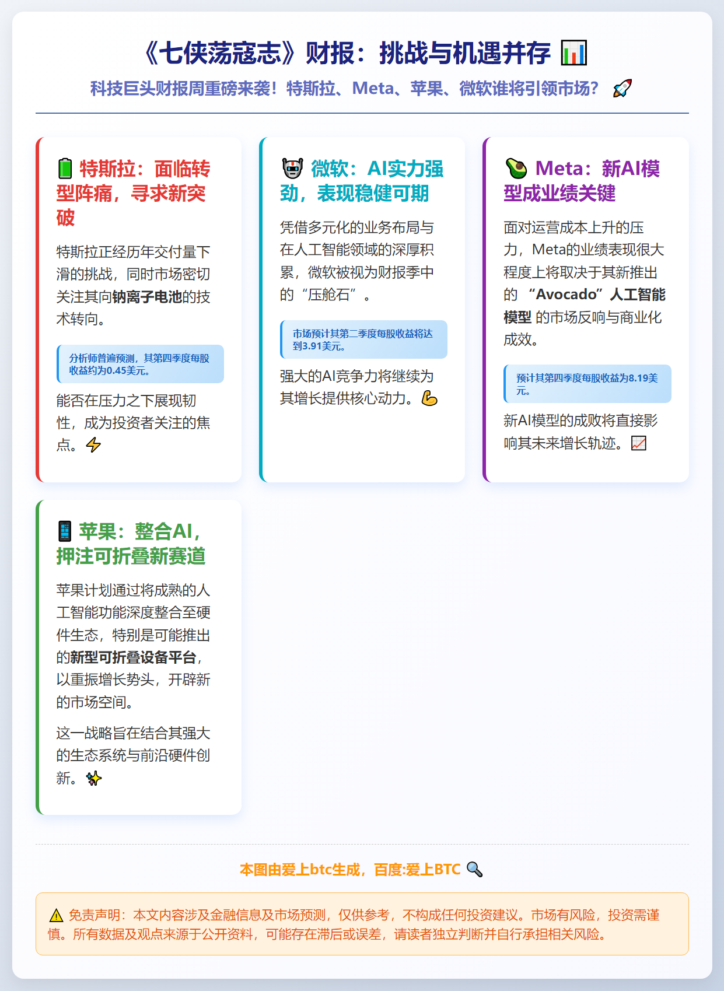Screen dimensions: 724x991
Task: Click the disclaimer text 免责声明
Action: coord(354,925)
